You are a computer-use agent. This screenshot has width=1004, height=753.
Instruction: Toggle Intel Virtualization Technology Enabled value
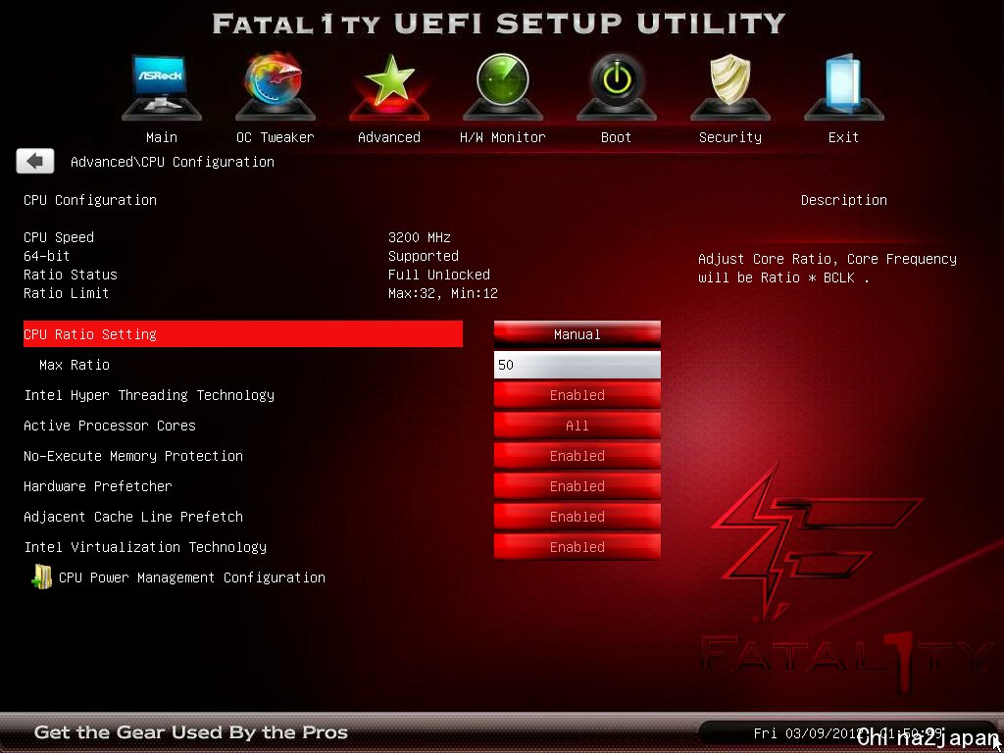click(577, 547)
